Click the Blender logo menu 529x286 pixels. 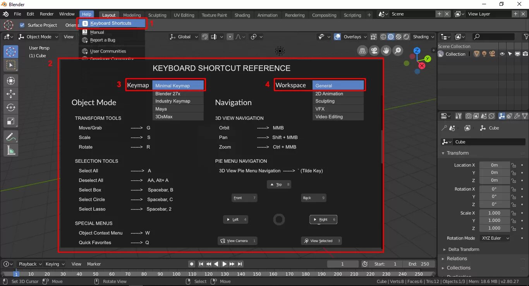click(x=6, y=14)
